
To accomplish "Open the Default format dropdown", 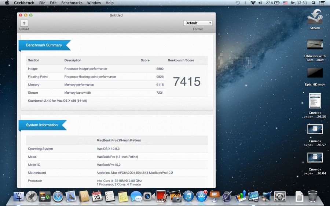I will 198,23.
